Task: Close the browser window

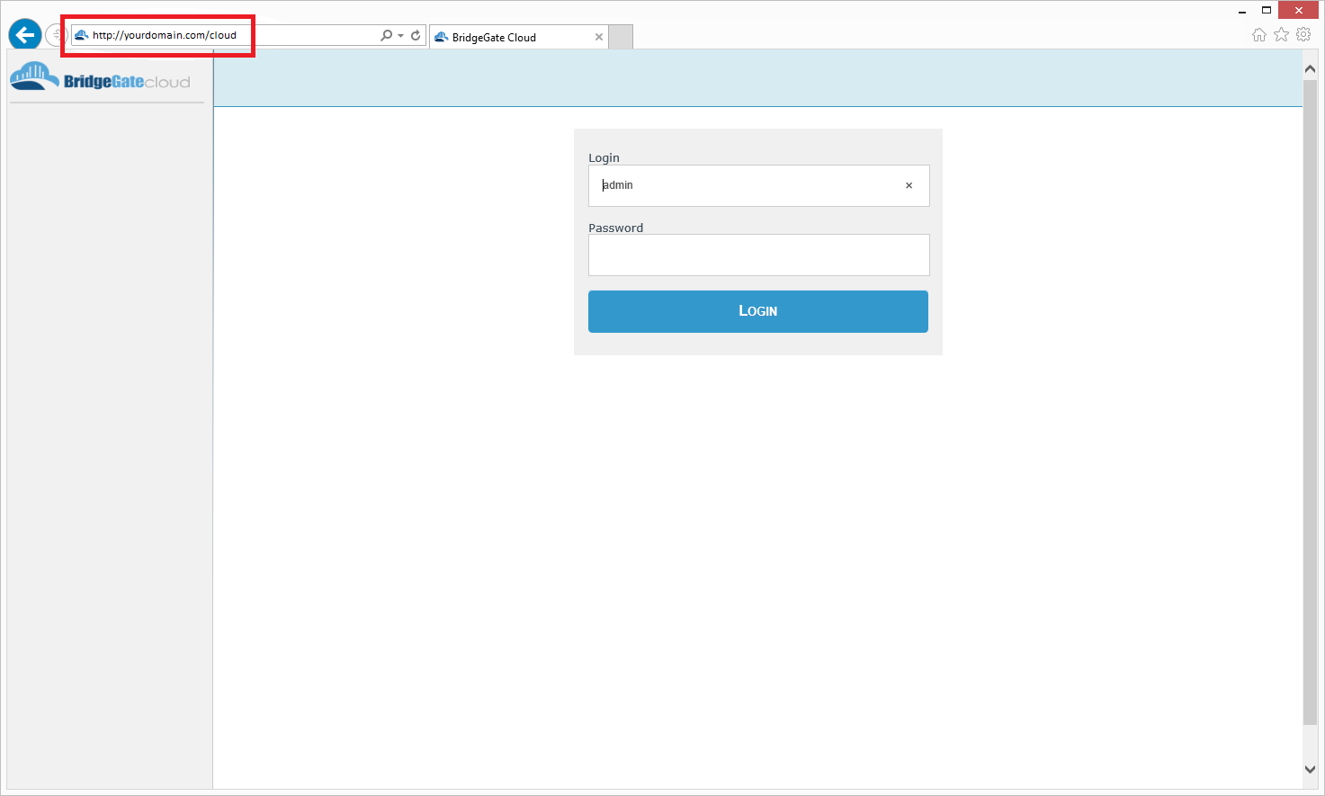Action: click(1298, 11)
